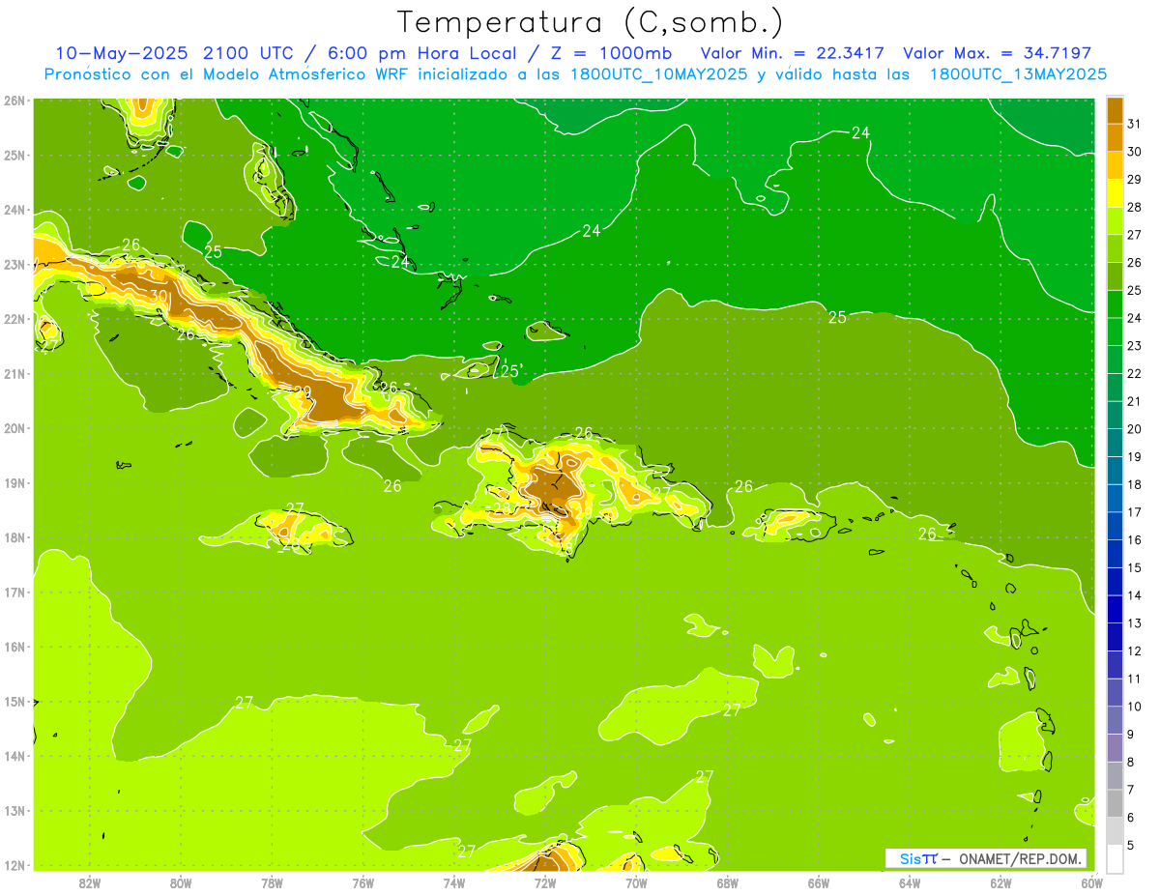Click the 22N latitude axis label
This screenshot has width=1160, height=896.
point(14,319)
